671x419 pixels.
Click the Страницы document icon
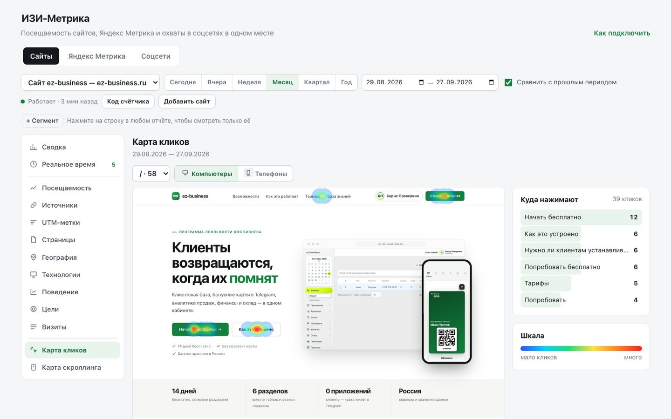pos(34,240)
